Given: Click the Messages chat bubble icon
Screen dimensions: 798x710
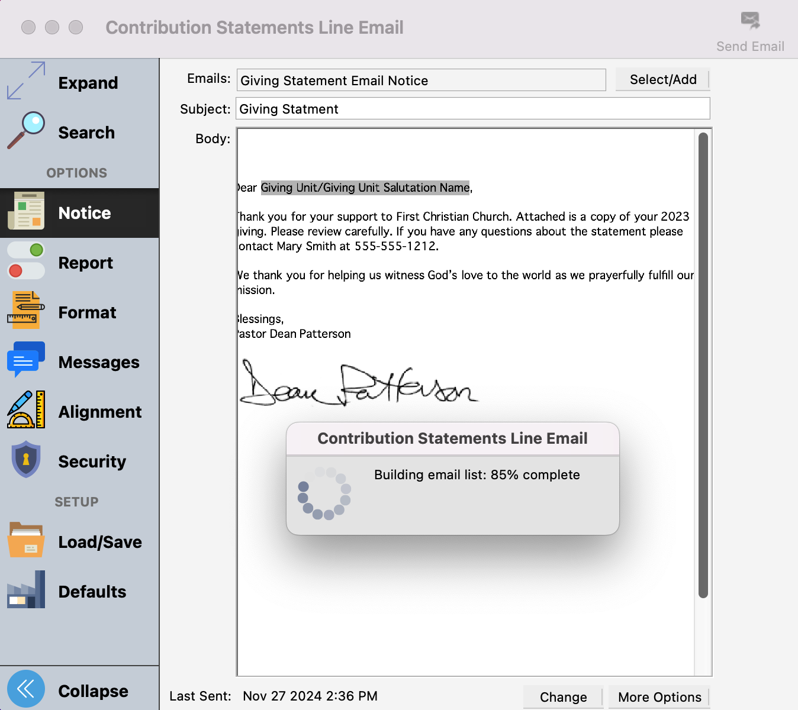Looking at the screenshot, I should click(26, 360).
